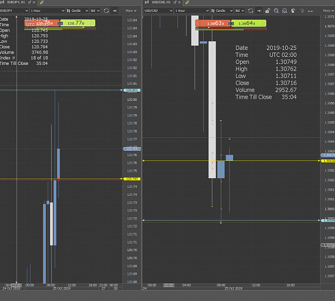The image size is (335, 301).
Task: Select the blue 120.764 current price label
Action: (132, 149)
